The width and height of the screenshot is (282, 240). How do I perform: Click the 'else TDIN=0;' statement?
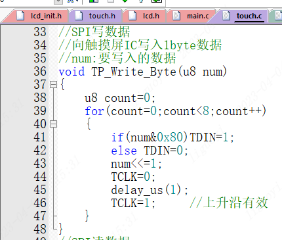pyautogui.click(x=150, y=151)
